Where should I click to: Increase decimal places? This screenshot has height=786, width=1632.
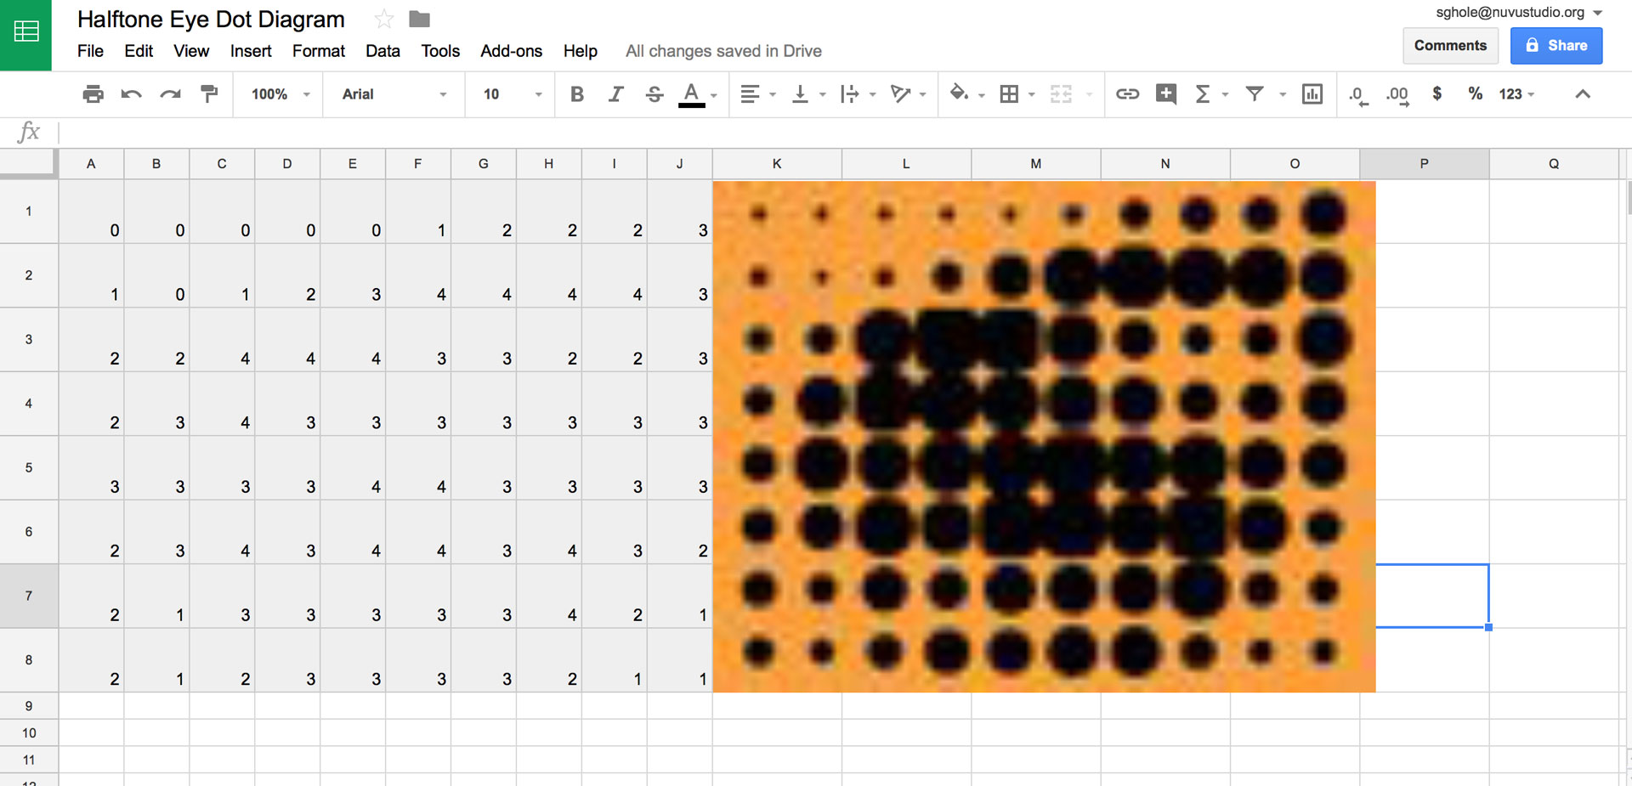1397,94
